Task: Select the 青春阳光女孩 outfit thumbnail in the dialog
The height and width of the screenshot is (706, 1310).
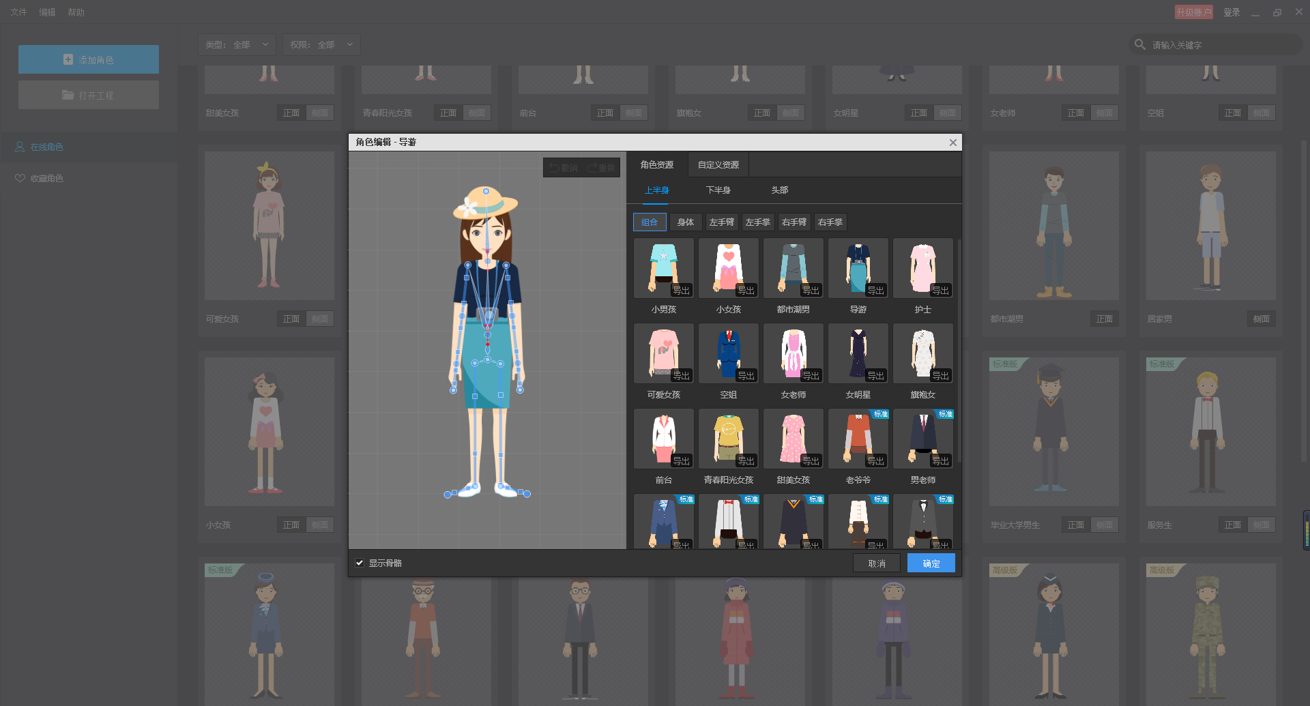Action: pos(729,439)
